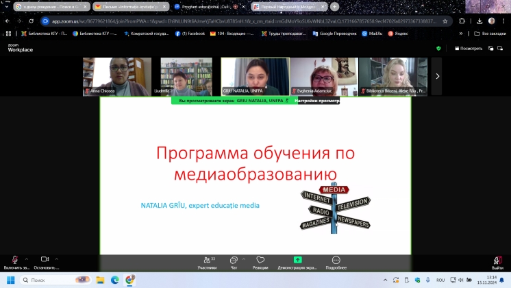Open Настройки просмотра view options dropdown
Screen dimensions: 511x288
pyautogui.click(x=317, y=101)
